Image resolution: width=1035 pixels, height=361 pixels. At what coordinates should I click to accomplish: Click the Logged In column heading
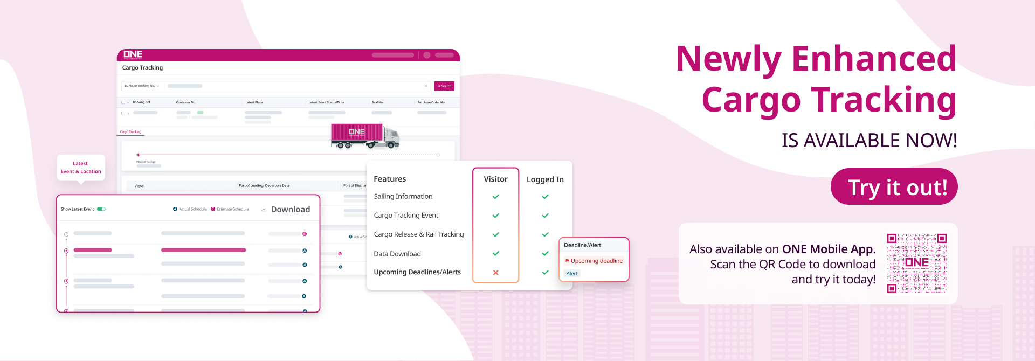tap(545, 179)
